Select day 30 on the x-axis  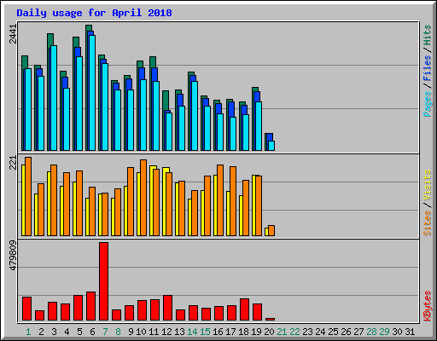397,332
